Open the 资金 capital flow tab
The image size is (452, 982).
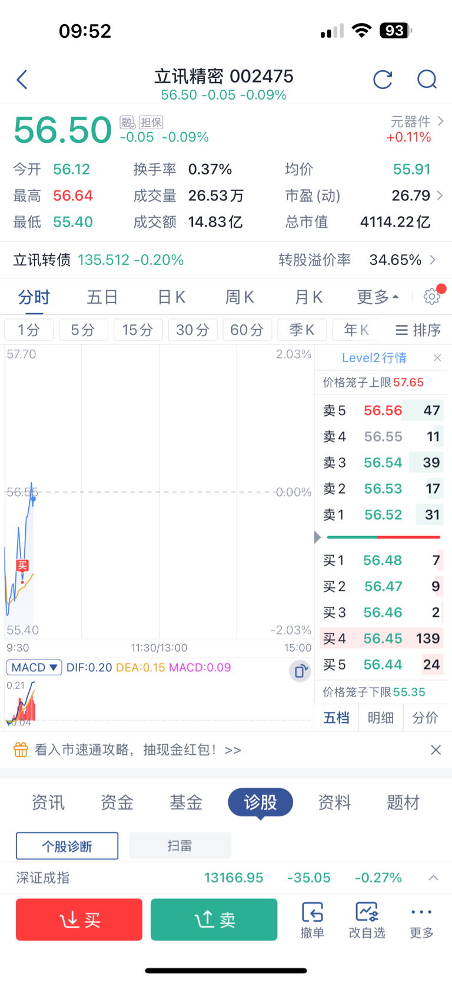pos(117,802)
